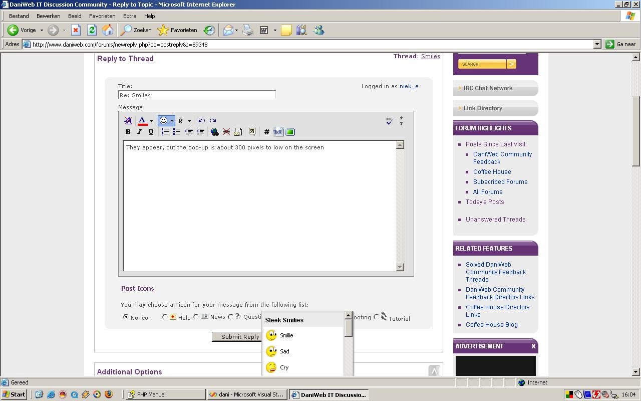The image size is (641, 401).
Task: Click the green insert image icon
Action: pyautogui.click(x=290, y=132)
